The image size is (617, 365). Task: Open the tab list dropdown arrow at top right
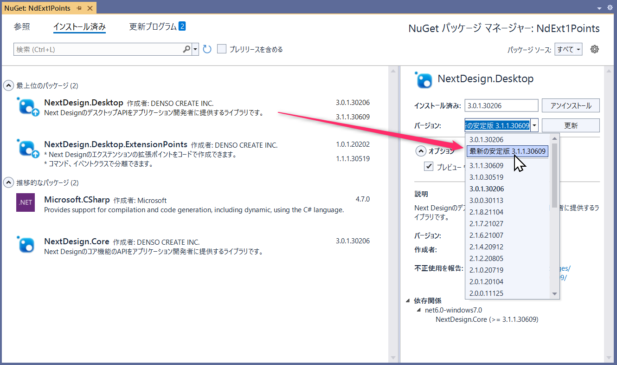pos(599,8)
